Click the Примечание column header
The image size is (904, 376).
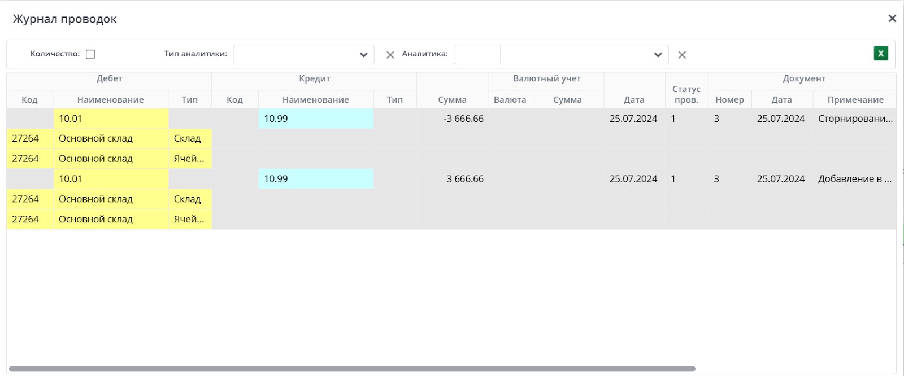click(855, 100)
